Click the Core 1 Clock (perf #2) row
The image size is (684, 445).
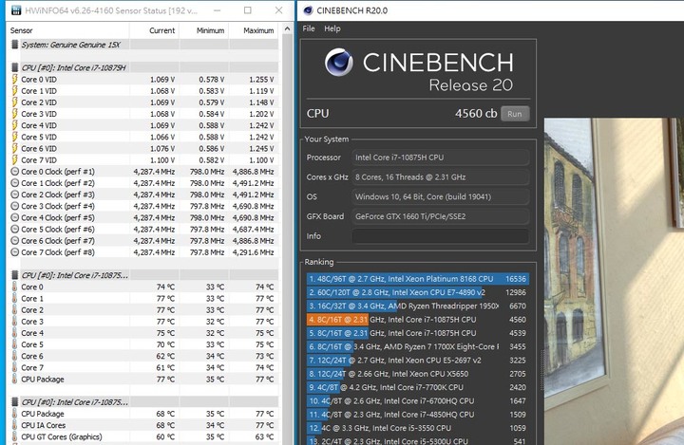(143, 183)
